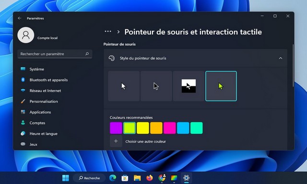Click the settings page vertical scrollbar

click(293, 66)
